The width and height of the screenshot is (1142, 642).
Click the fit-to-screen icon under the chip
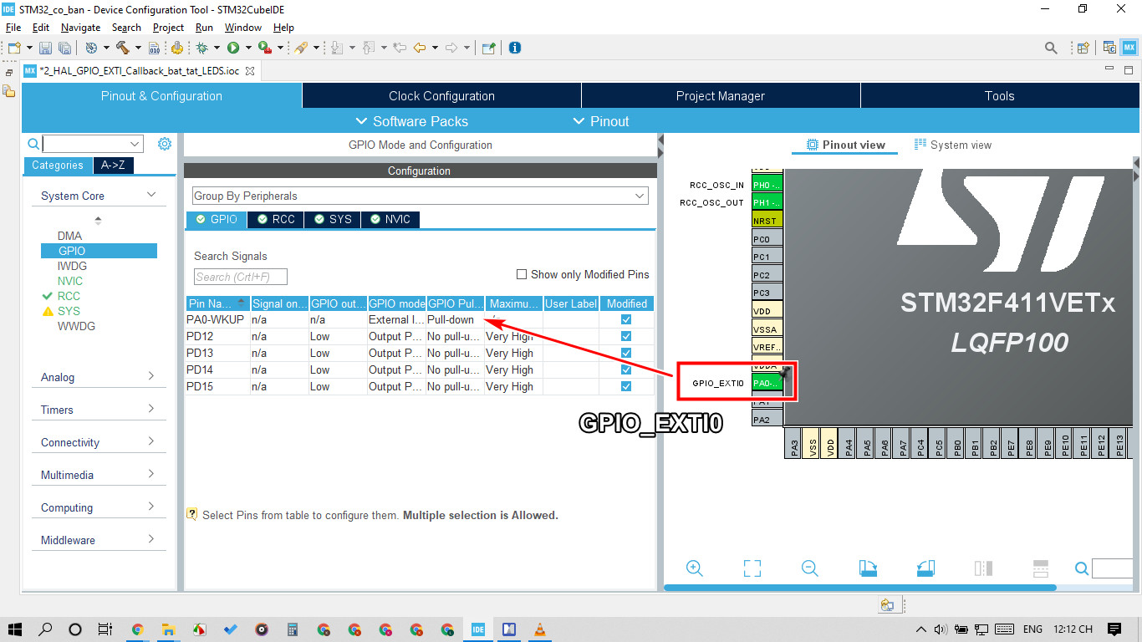(x=752, y=568)
